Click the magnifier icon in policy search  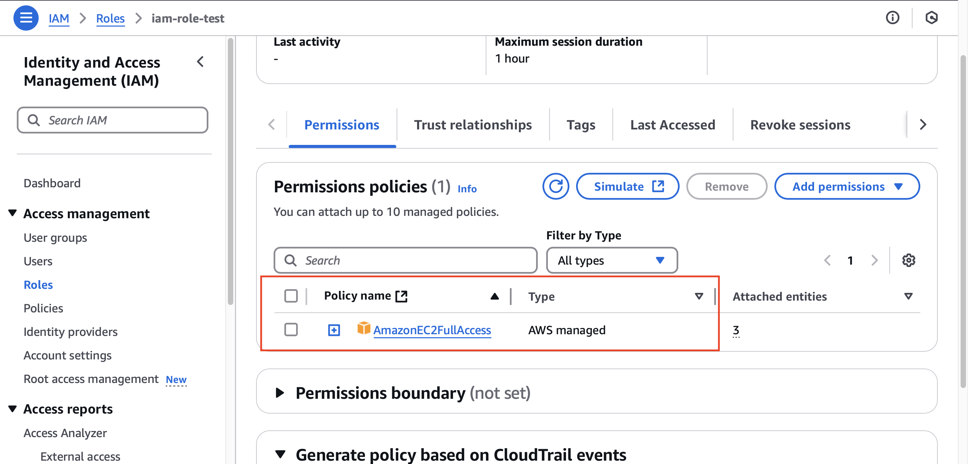pos(290,260)
